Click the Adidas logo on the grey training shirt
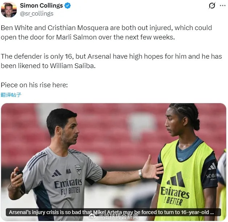Viewport: 228px width, 222px height. coord(57,173)
